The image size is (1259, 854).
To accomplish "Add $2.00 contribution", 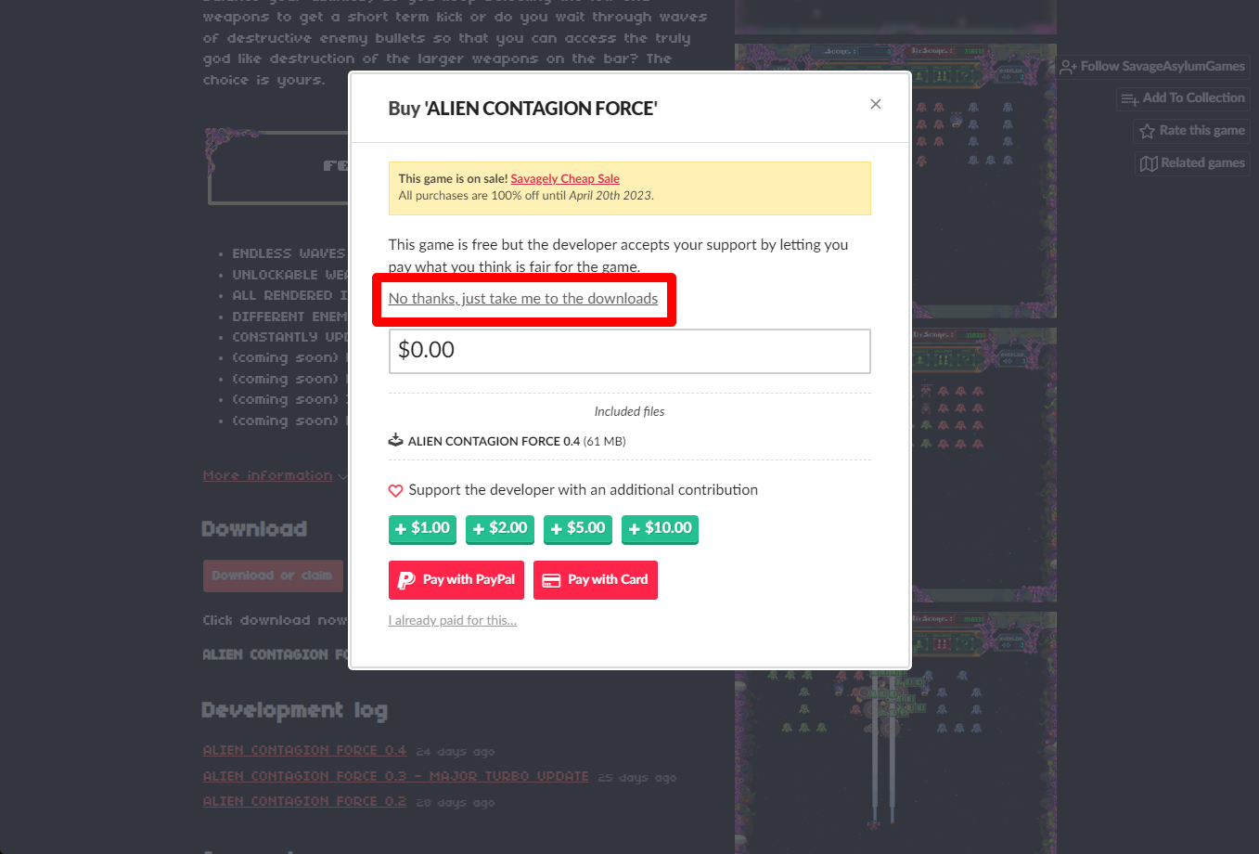I will pyautogui.click(x=500, y=528).
